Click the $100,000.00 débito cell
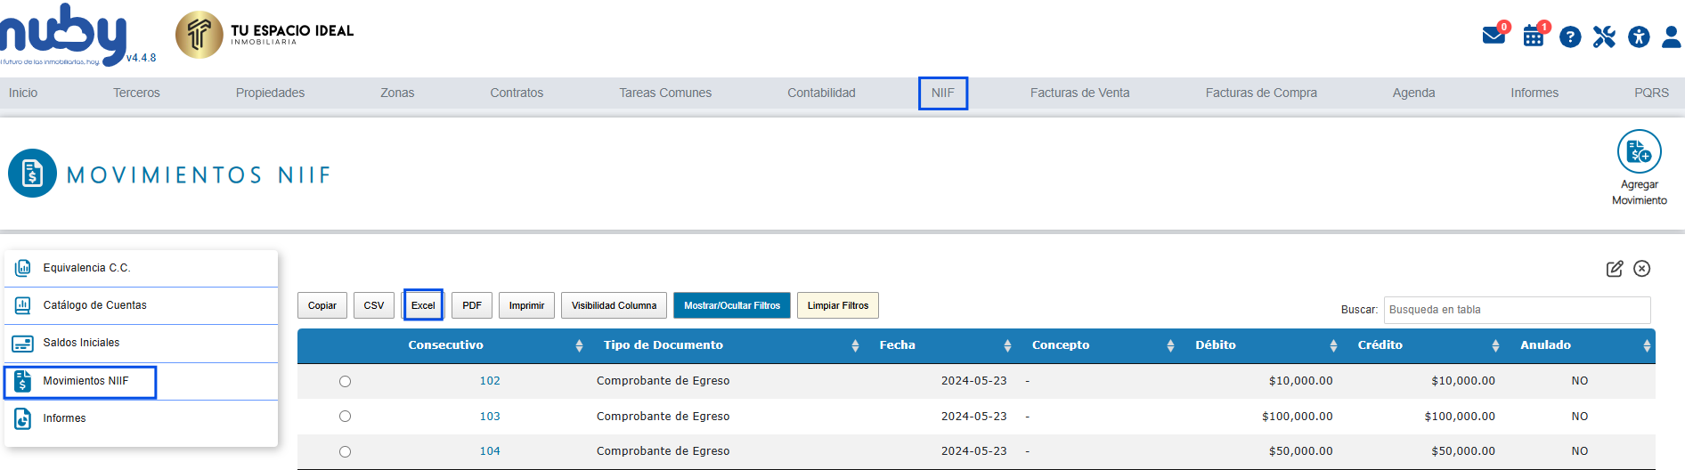Viewport: 1685px width, 470px height. pyautogui.click(x=1298, y=417)
